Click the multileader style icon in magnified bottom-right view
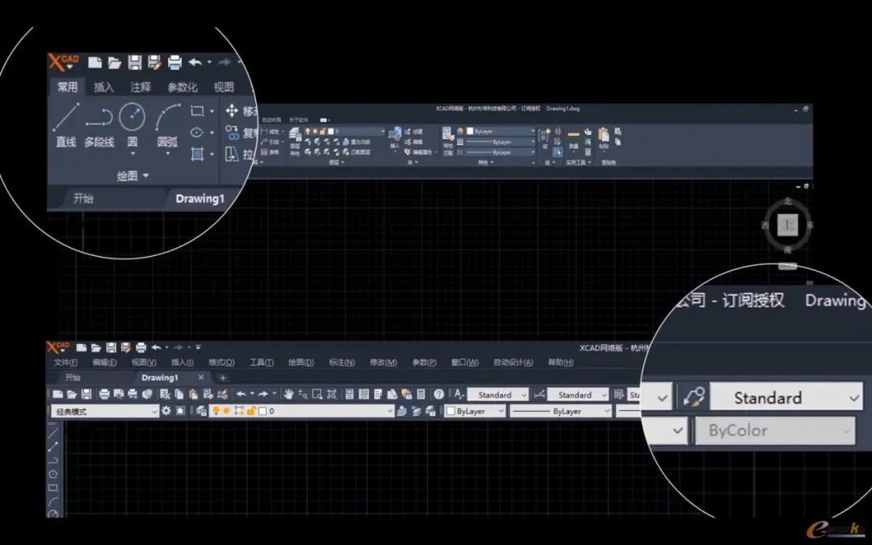Image resolution: width=872 pixels, height=545 pixels. point(693,397)
